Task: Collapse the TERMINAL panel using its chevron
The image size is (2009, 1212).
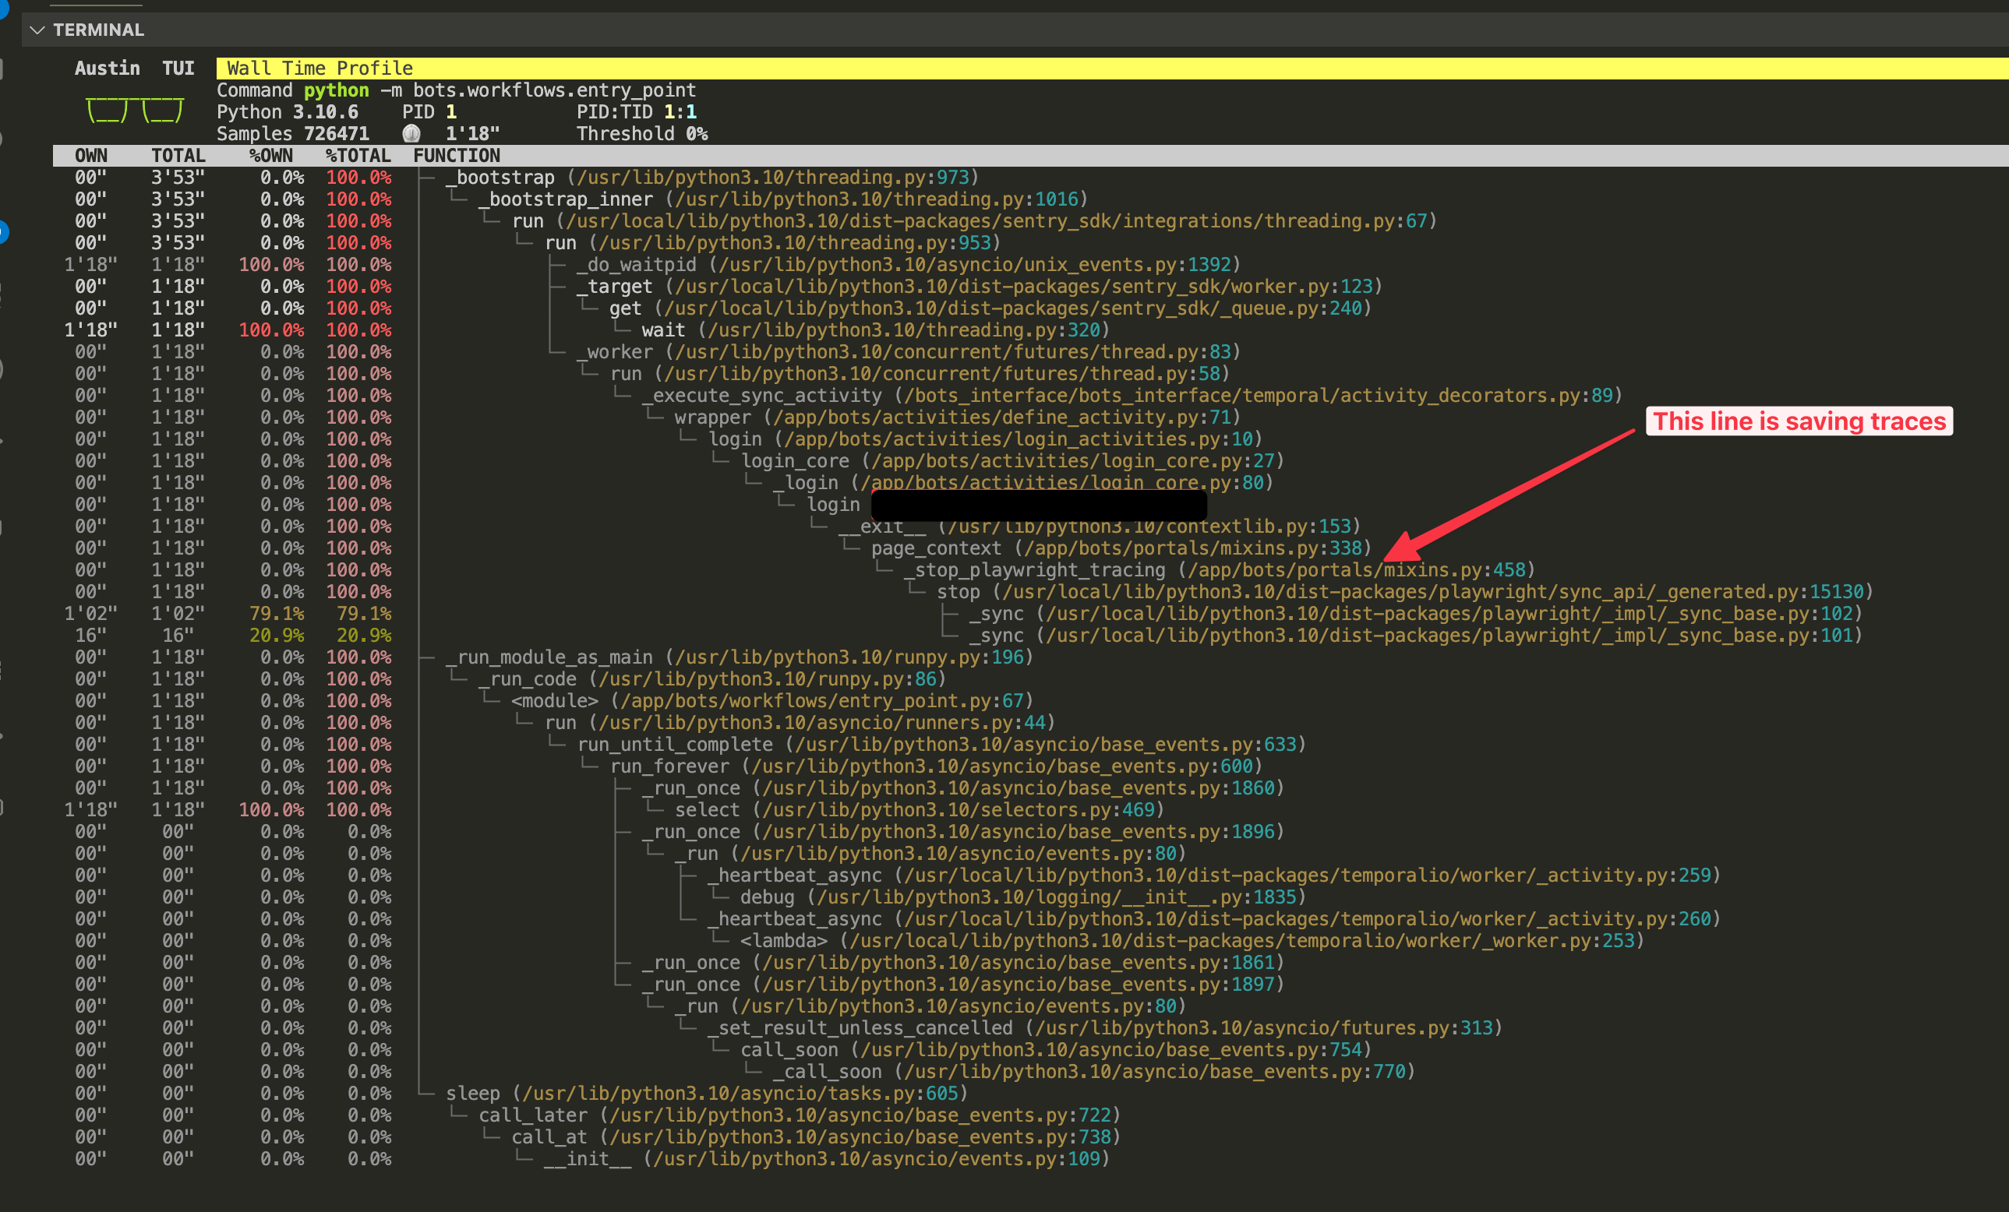Action: point(37,30)
